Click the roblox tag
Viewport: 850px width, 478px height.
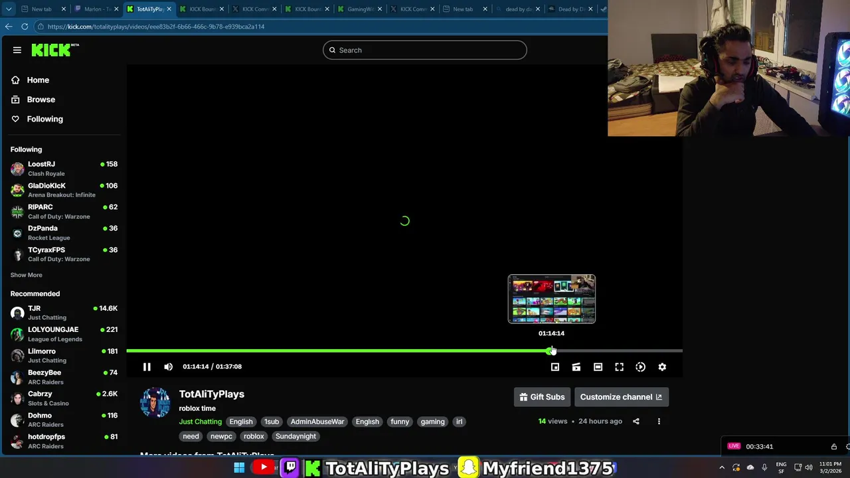pyautogui.click(x=254, y=436)
